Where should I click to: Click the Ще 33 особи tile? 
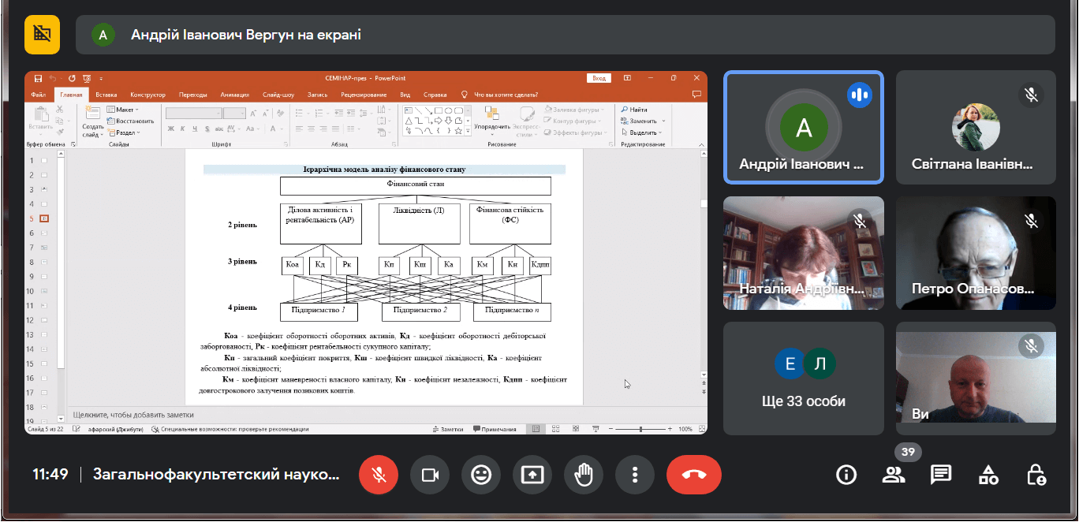804,378
